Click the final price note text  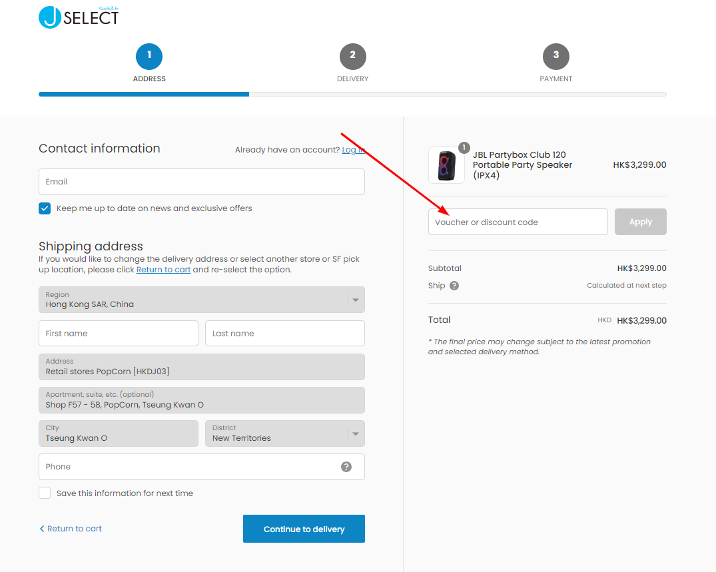[x=539, y=346]
